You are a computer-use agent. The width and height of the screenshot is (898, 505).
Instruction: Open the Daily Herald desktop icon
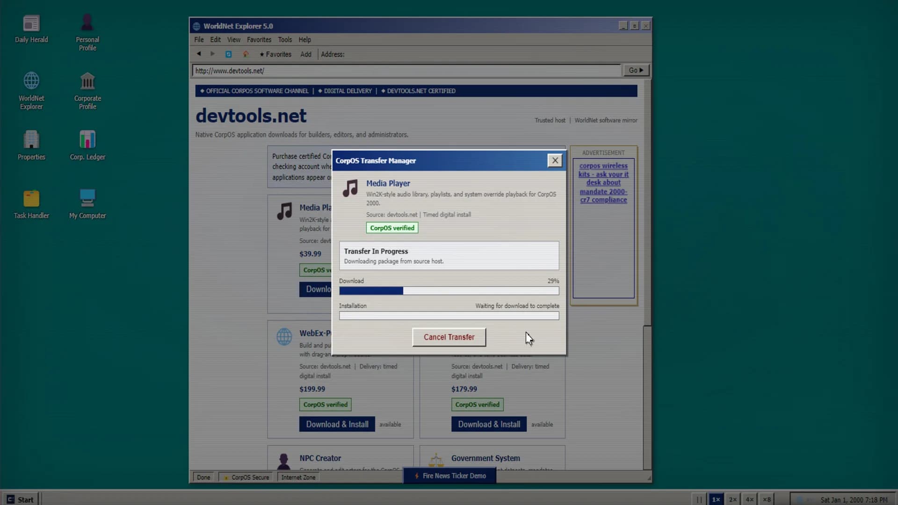coord(31,29)
